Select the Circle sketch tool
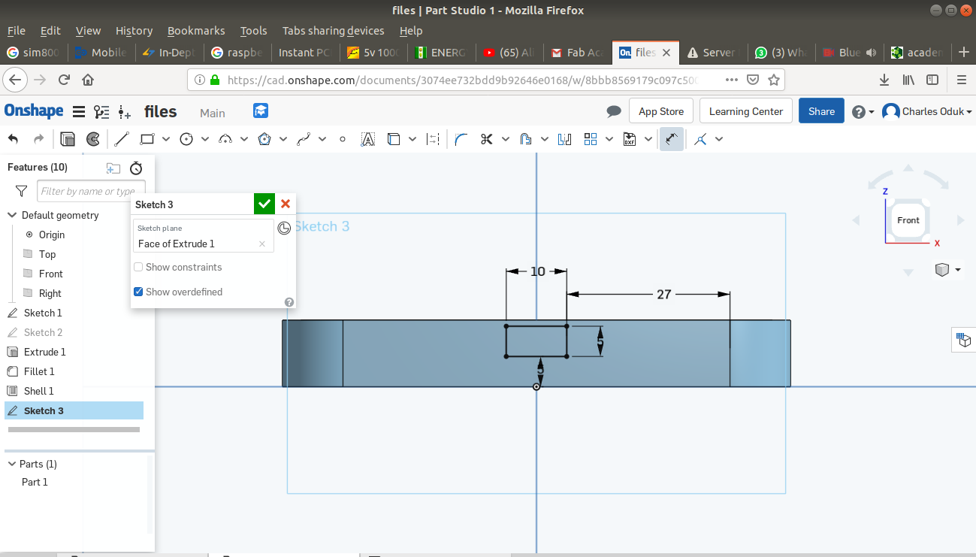Viewport: 976px width, 557px height. pos(186,139)
